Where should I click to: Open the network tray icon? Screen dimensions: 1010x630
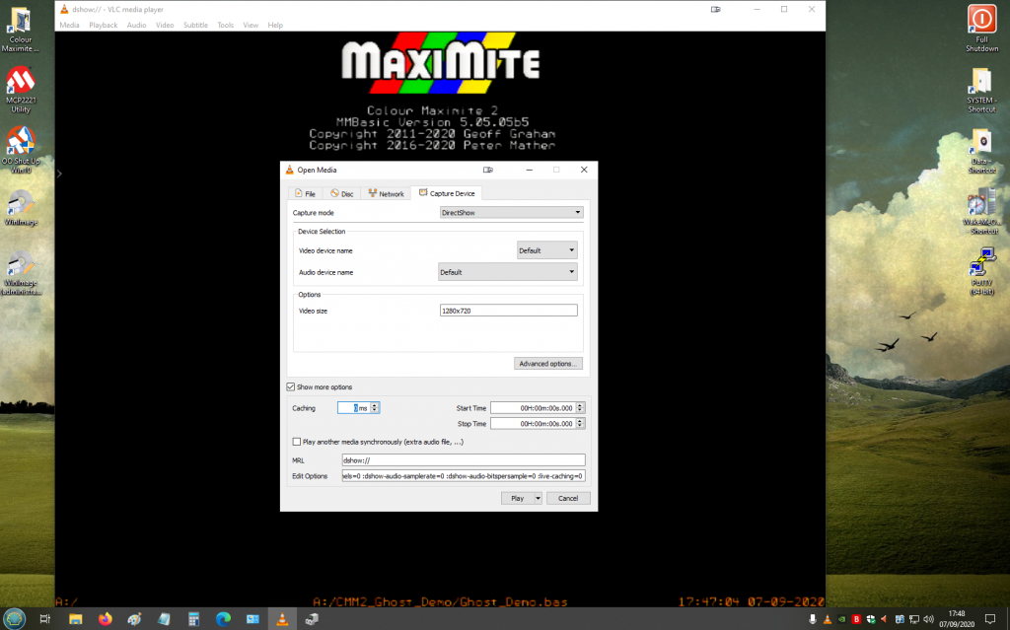pos(914,619)
